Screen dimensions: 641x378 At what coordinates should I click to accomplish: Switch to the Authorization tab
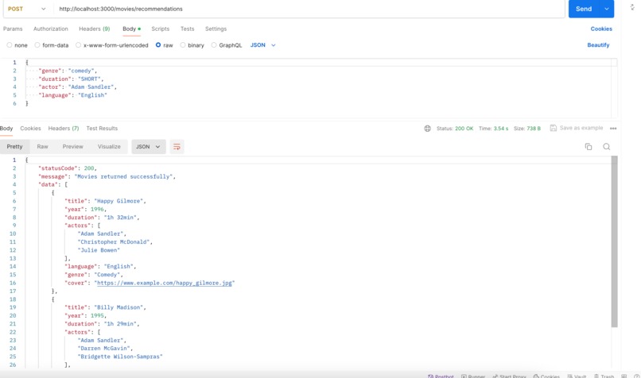click(51, 29)
